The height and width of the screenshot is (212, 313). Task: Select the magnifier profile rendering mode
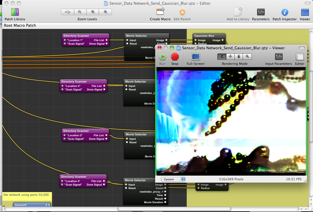click(247, 56)
